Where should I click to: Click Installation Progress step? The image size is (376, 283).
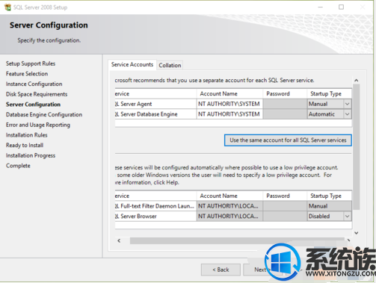point(31,155)
